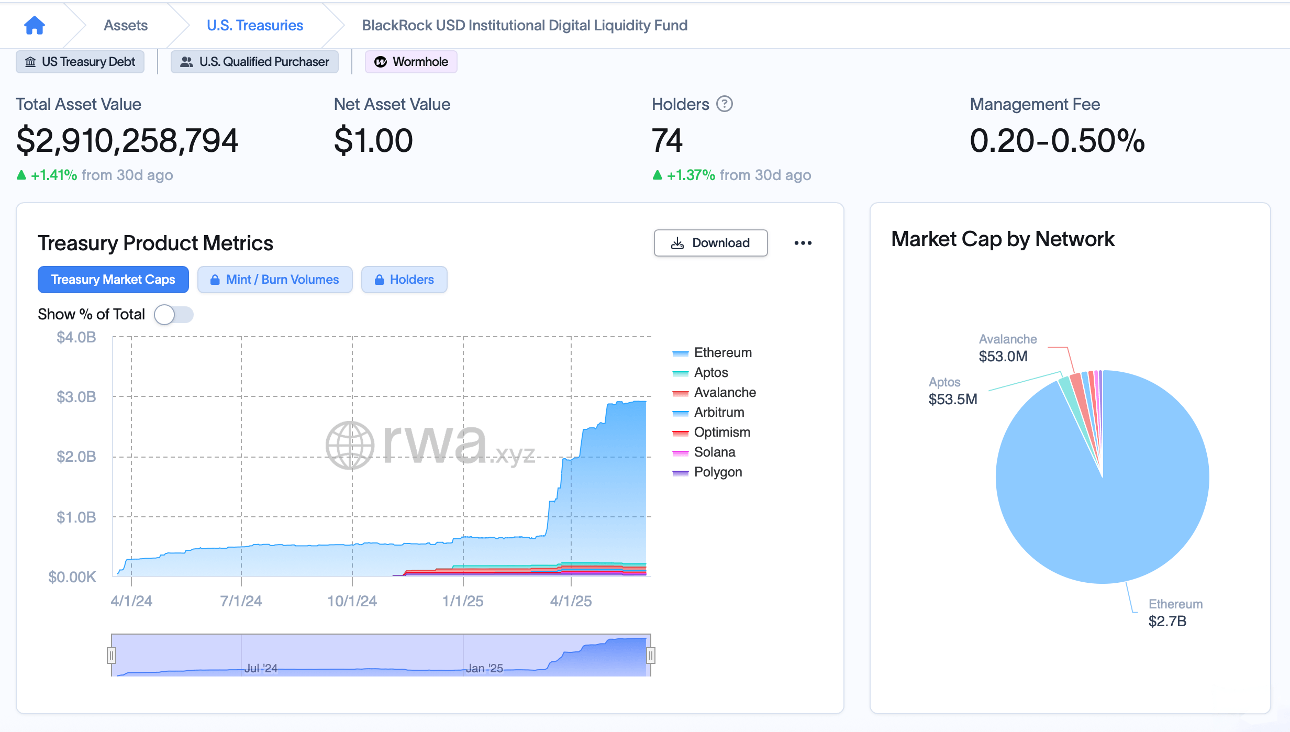Open the Holders help tooltip icon
The height and width of the screenshot is (732, 1290).
click(724, 104)
